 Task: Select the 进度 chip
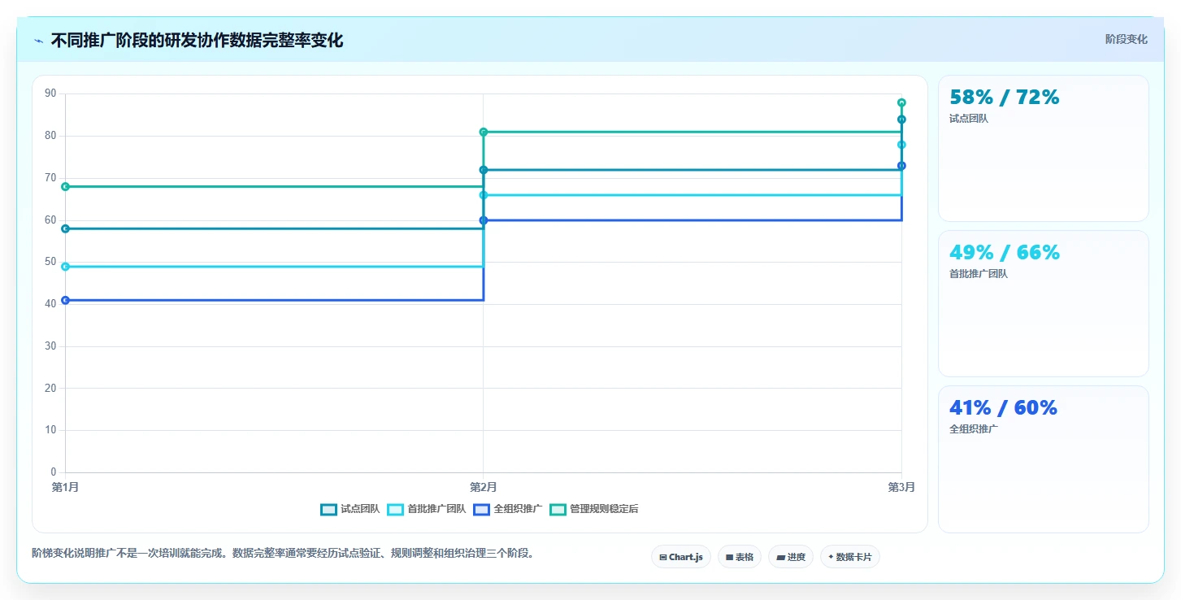click(x=790, y=557)
